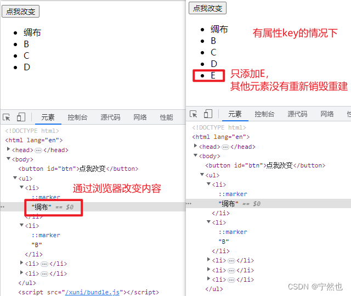This screenshot has width=351, height=296.
Task: Collapse the li node containing "B" in left DevTools
Action: 22,225
